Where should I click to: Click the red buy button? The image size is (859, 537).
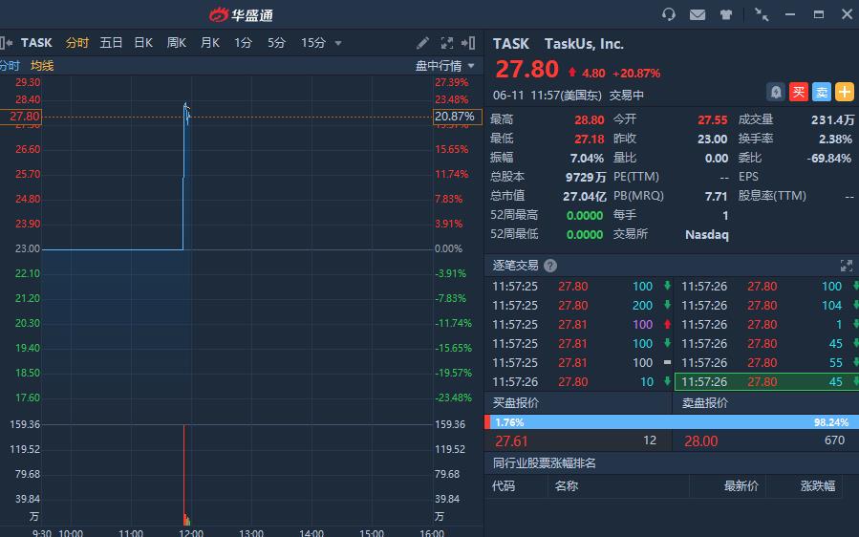pos(799,92)
